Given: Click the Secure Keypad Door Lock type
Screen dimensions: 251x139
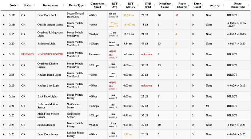Looking at the screenshot, I should [x=75, y=15].
